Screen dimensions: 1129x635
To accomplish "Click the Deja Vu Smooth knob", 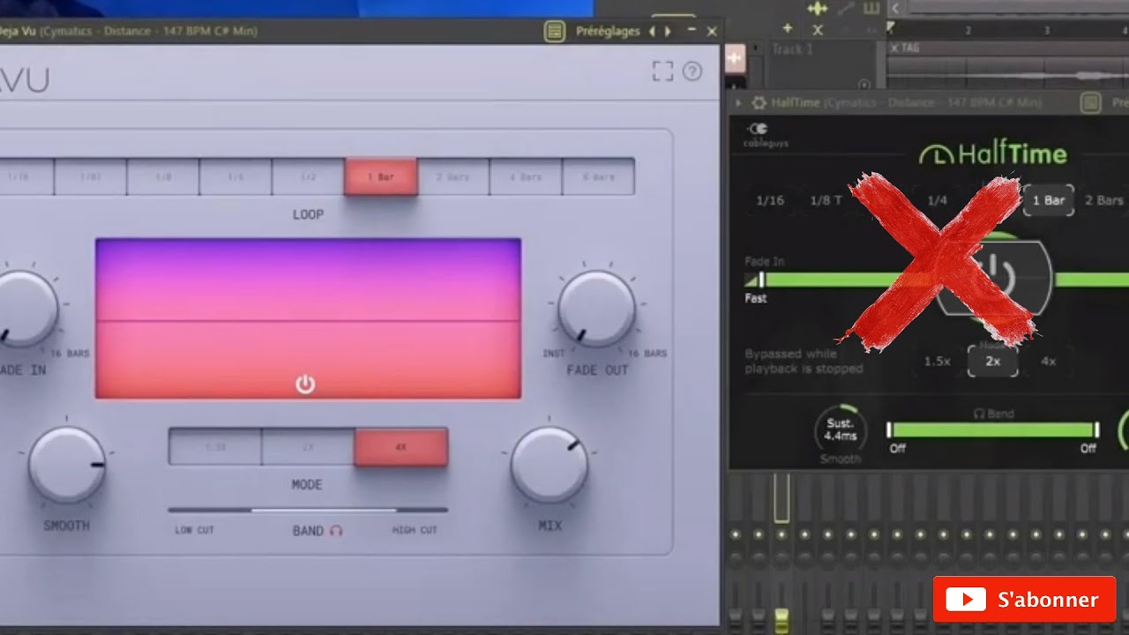I will click(67, 465).
